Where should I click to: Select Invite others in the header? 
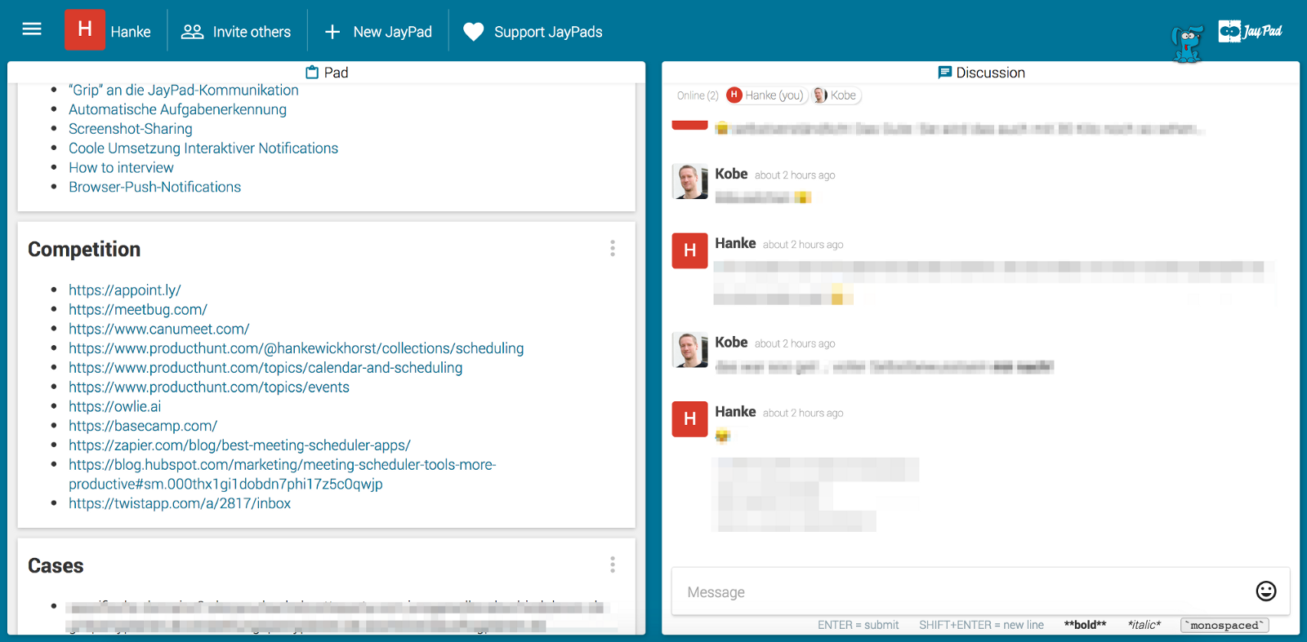pyautogui.click(x=236, y=32)
